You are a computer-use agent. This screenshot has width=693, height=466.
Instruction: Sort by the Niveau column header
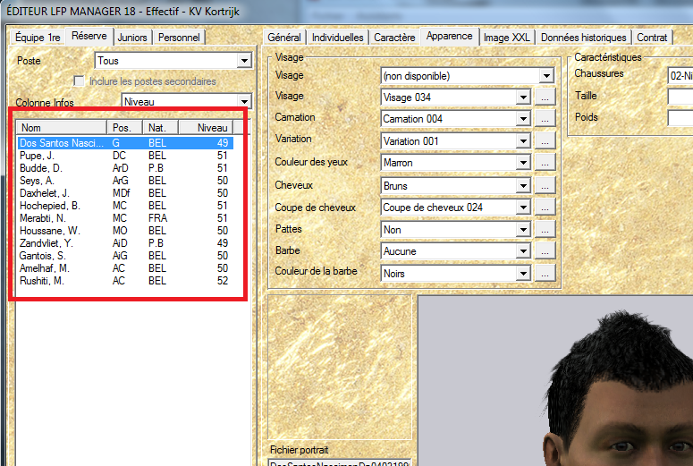206,127
